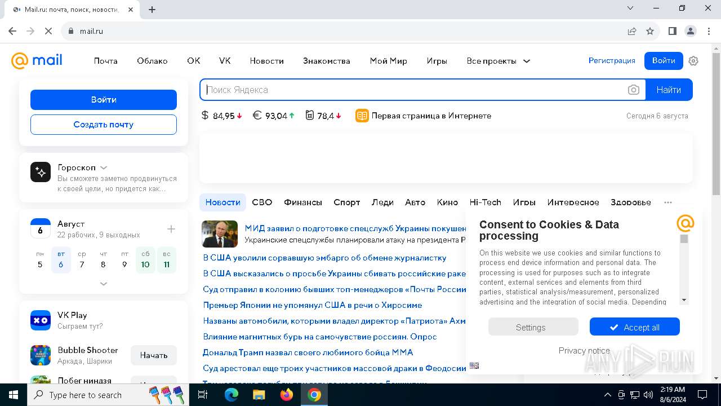
Task: Click the dollar exchange rate
Action: tap(222, 116)
